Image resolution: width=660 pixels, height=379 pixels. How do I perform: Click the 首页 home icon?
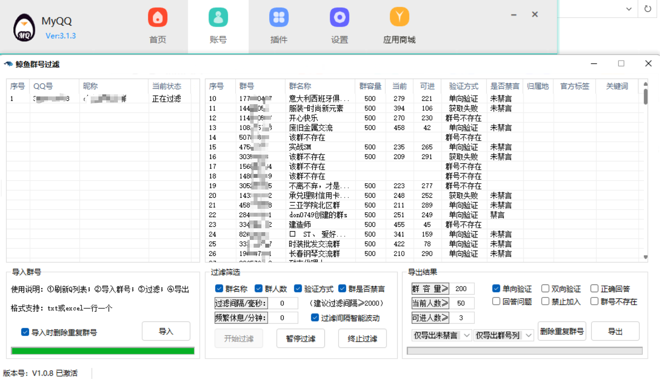click(x=158, y=18)
